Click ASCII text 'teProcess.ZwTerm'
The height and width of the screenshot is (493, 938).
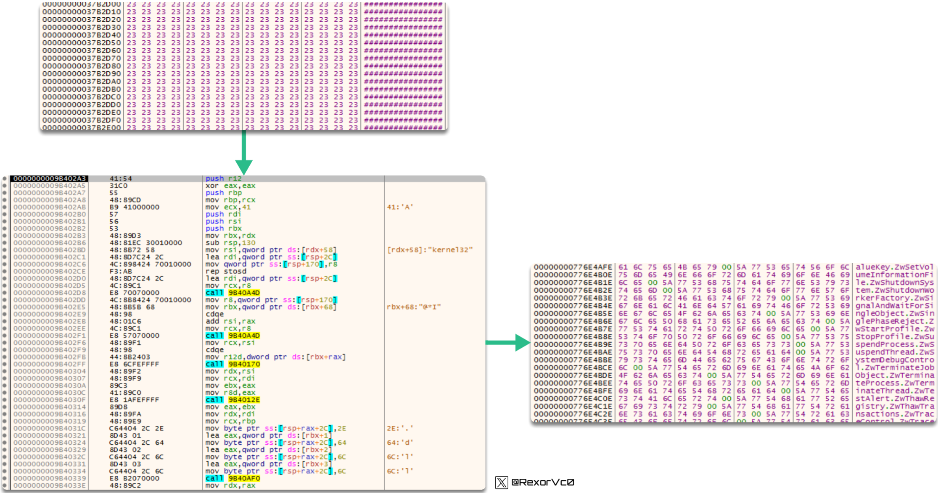pyautogui.click(x=894, y=383)
